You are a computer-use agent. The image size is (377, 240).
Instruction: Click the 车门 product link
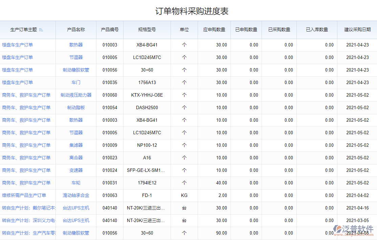click(x=76, y=82)
